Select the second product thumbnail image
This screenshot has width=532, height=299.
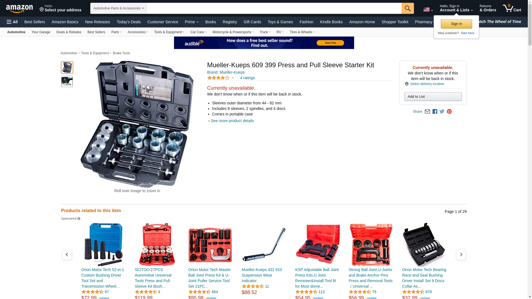point(67,81)
